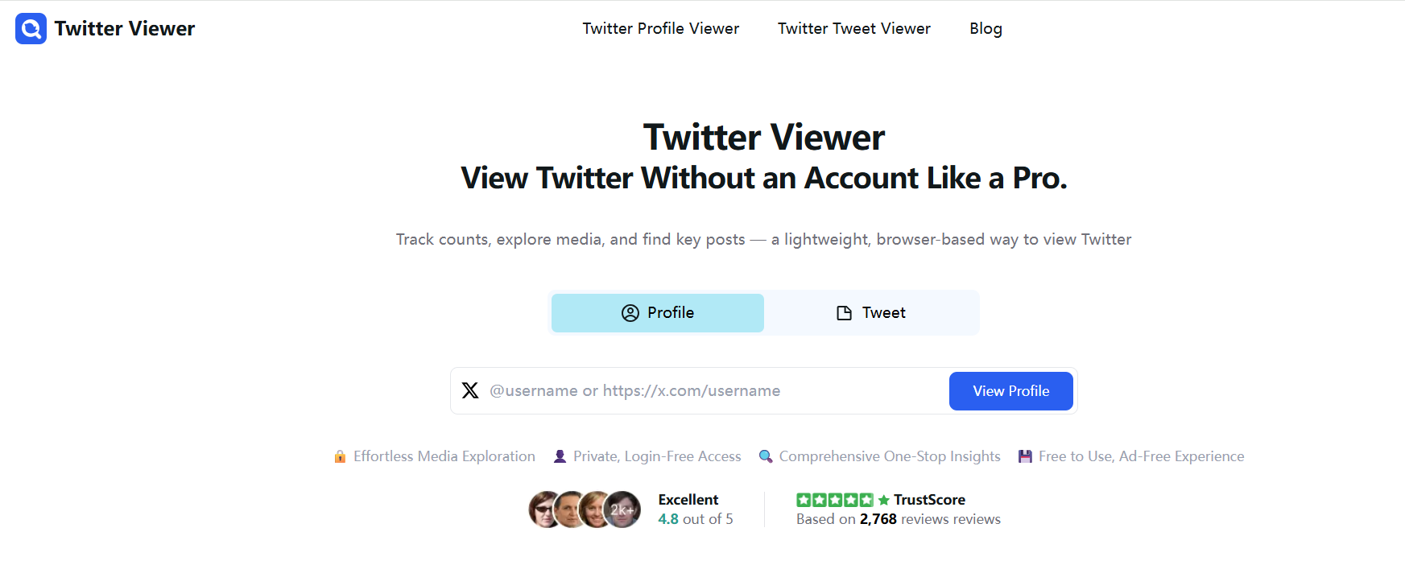Open the Blog from the top navigation
Image resolution: width=1405 pixels, height=565 pixels.
[986, 28]
